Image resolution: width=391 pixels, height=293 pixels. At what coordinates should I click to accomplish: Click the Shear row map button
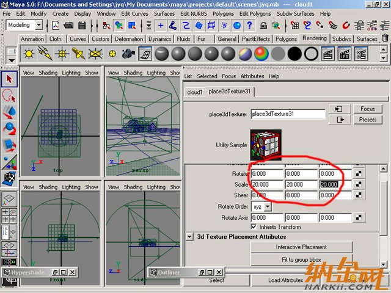tap(359, 195)
